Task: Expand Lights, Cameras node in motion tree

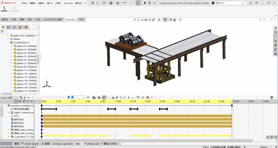Action: click(8, 112)
